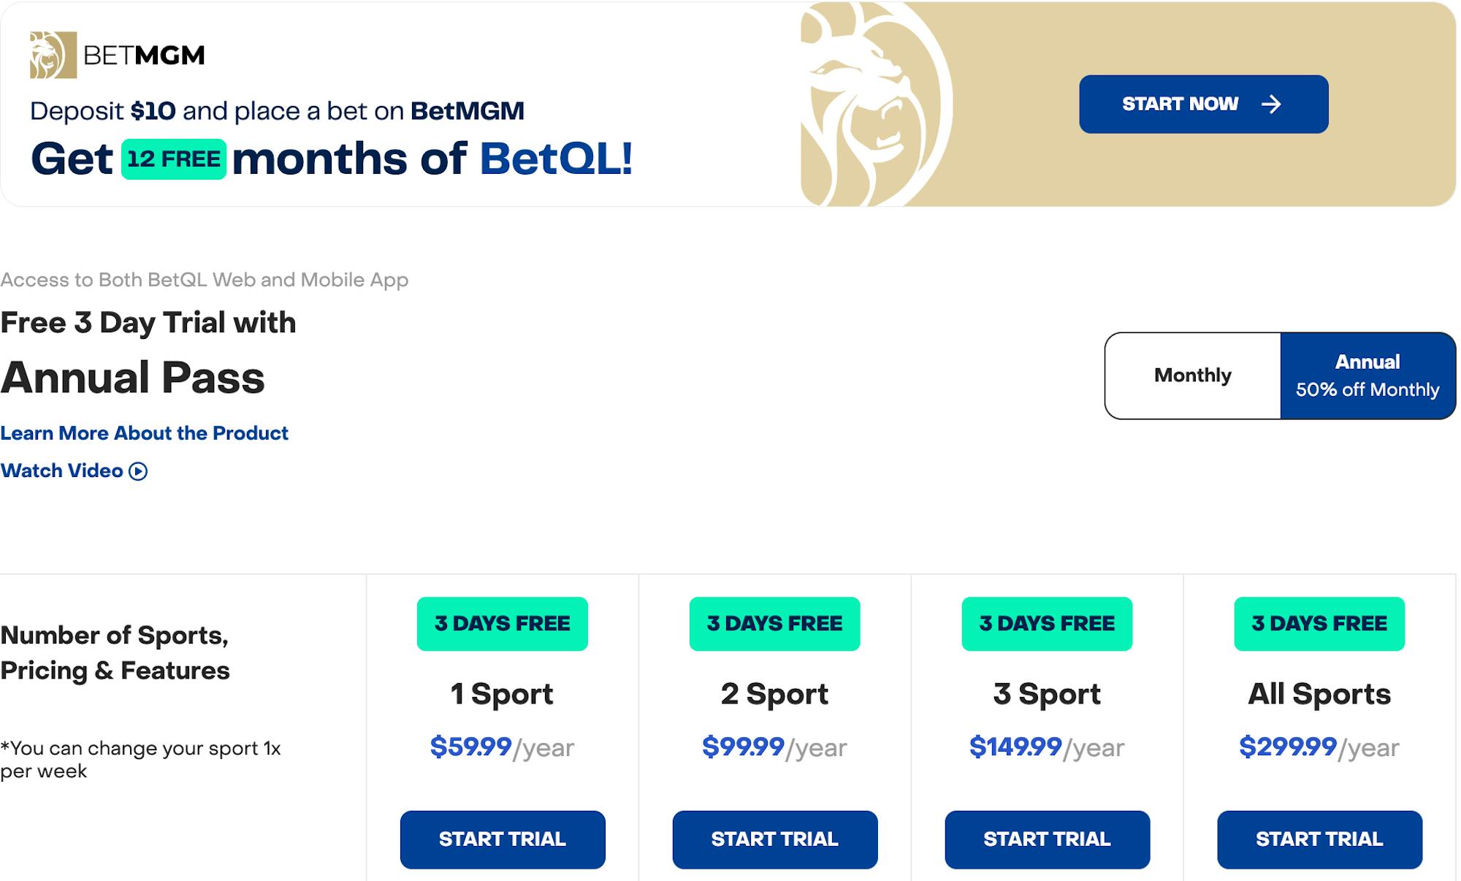Screen dimensions: 1461x881
Task: Start trial for 1 Sport plan
Action: [x=503, y=839]
